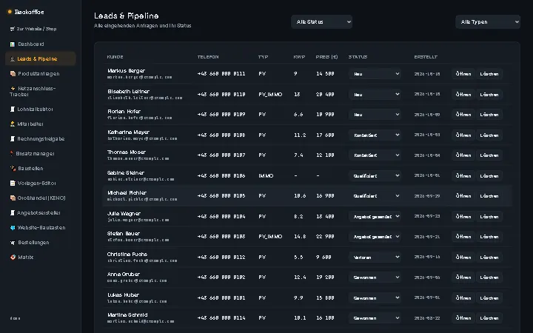Image resolution: width=533 pixels, height=333 pixels.
Task: Change status dropdown for Elisabeth Leitner
Action: click(375, 95)
